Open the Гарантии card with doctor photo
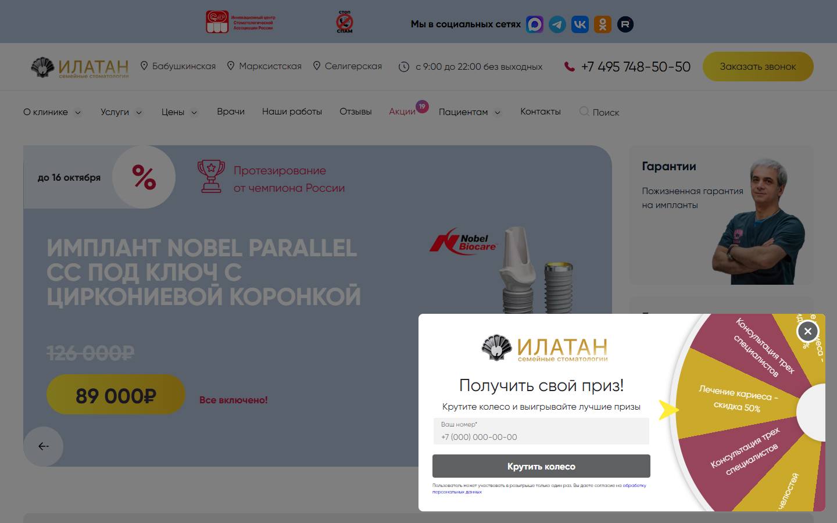This screenshot has width=837, height=523. pyautogui.click(x=721, y=215)
